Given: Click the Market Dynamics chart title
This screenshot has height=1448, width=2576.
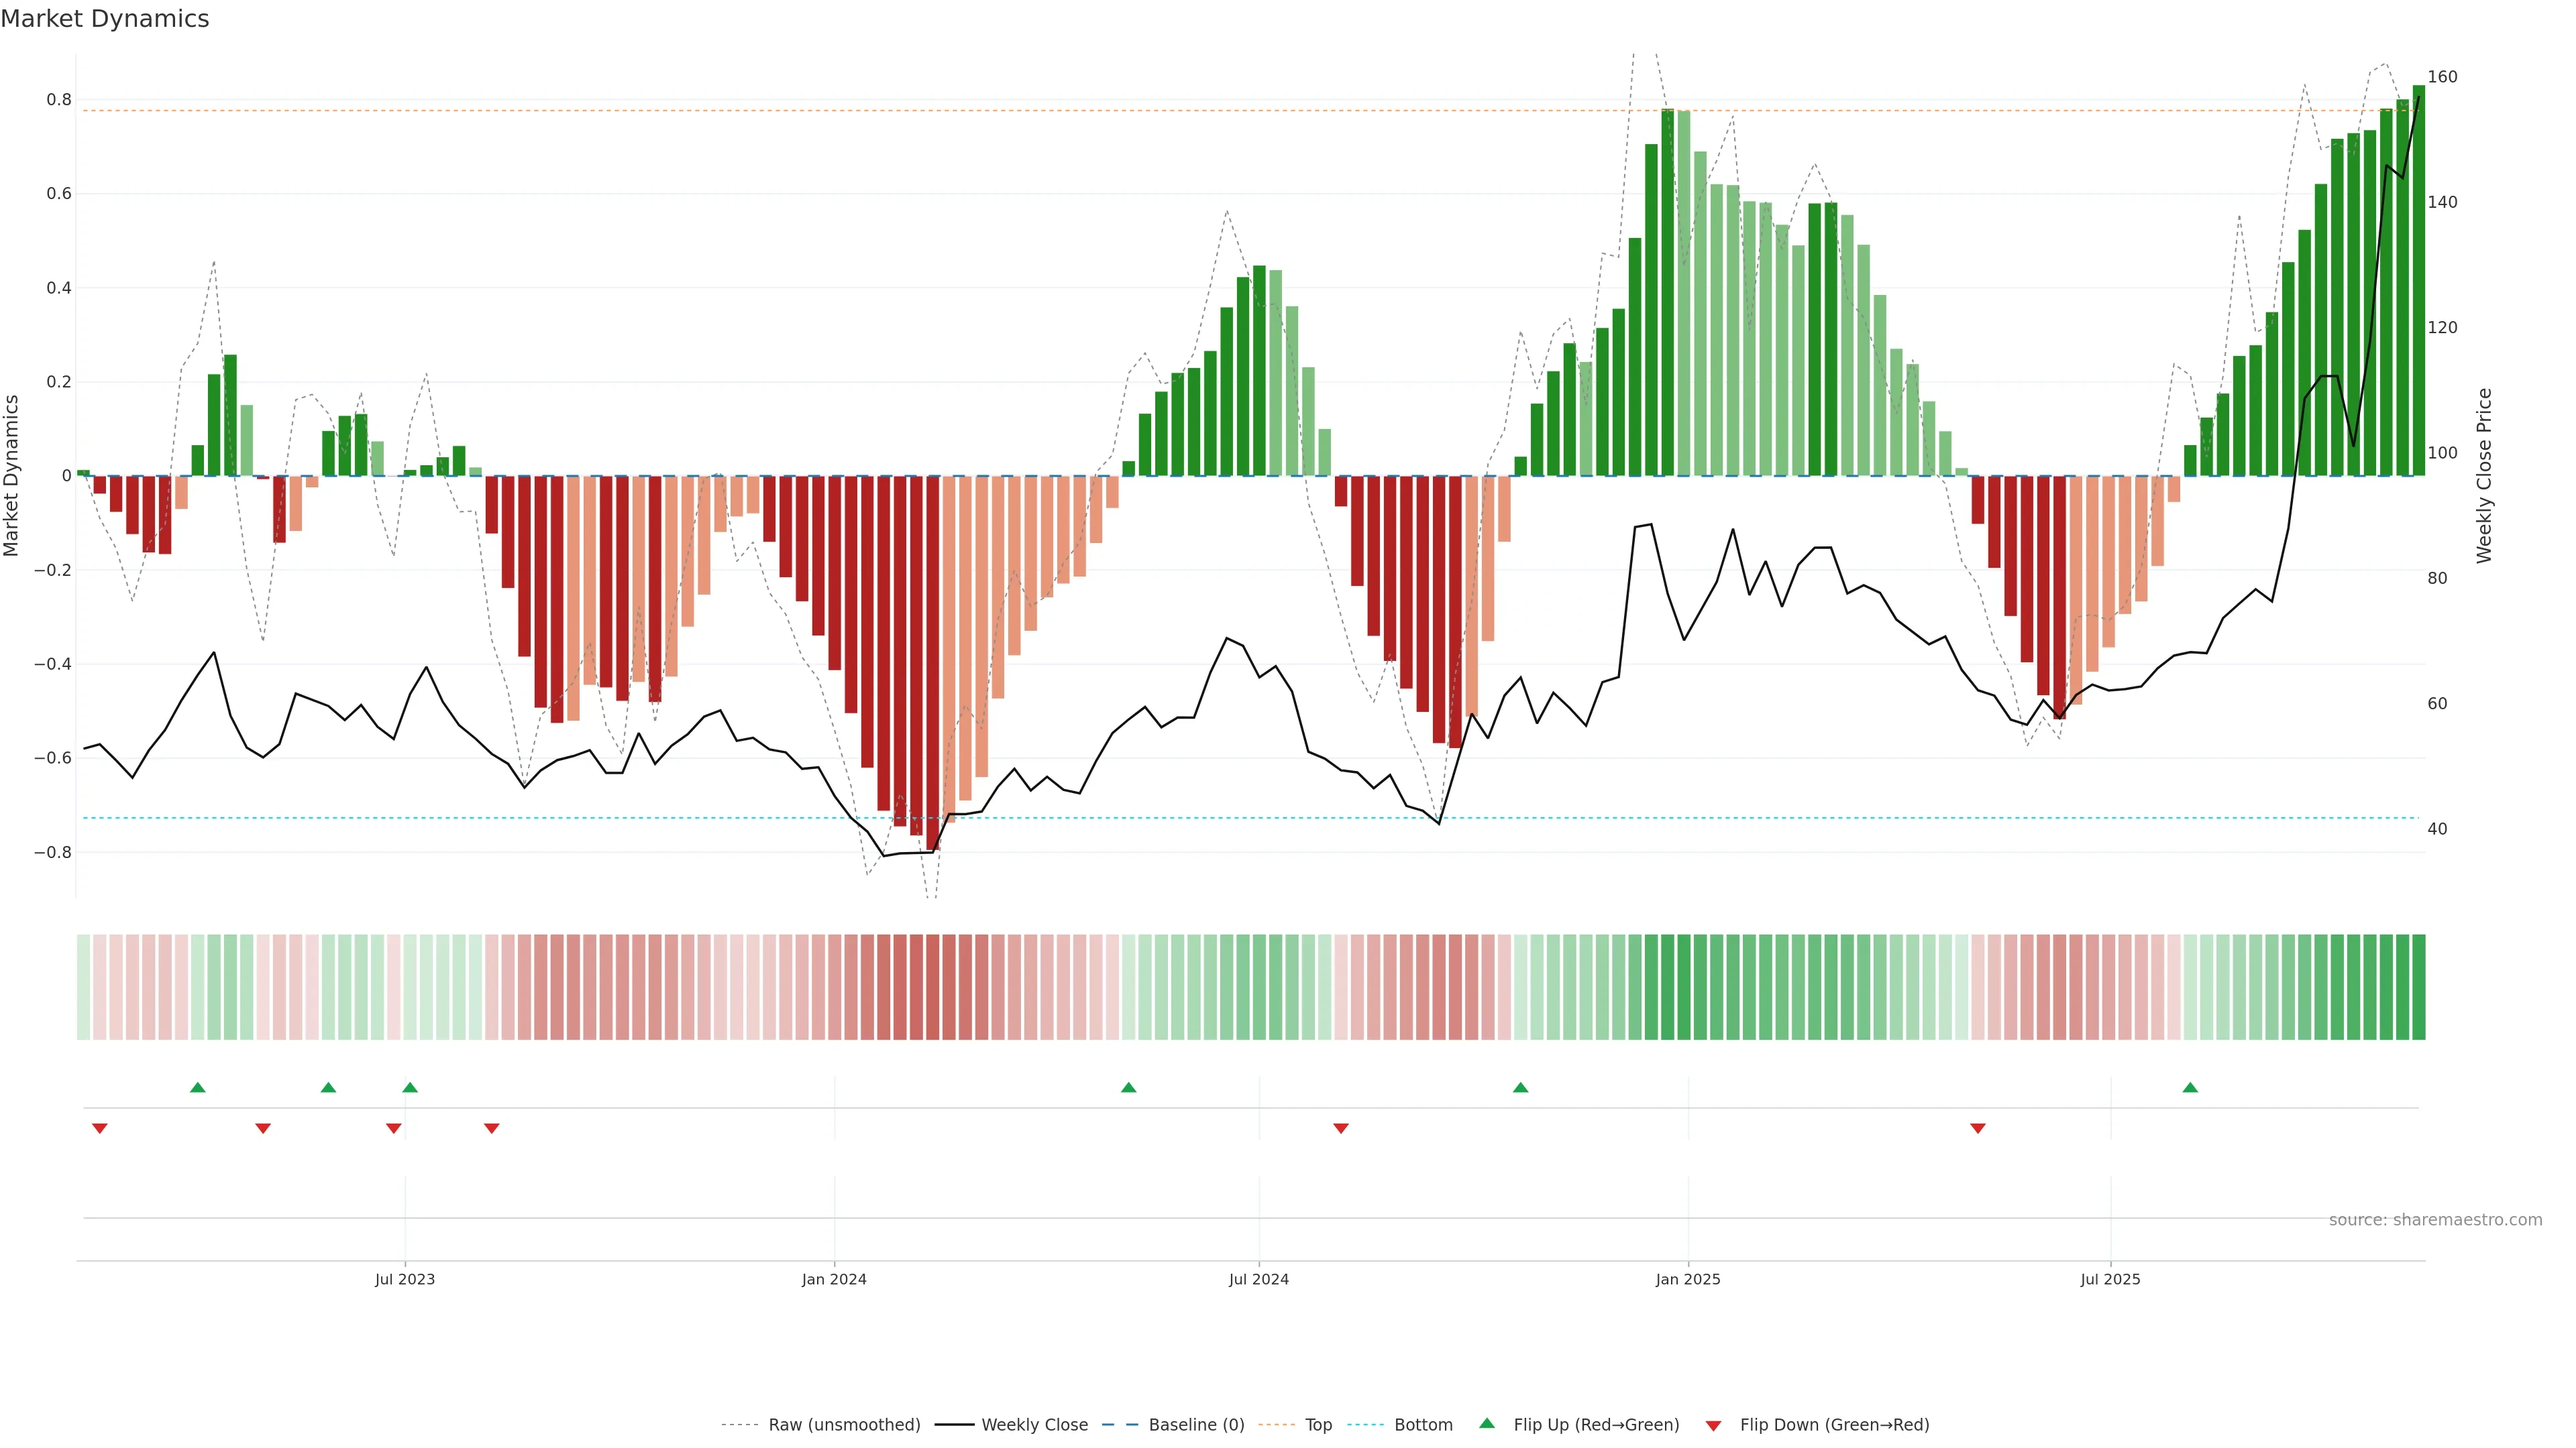Looking at the screenshot, I should 105,19.
